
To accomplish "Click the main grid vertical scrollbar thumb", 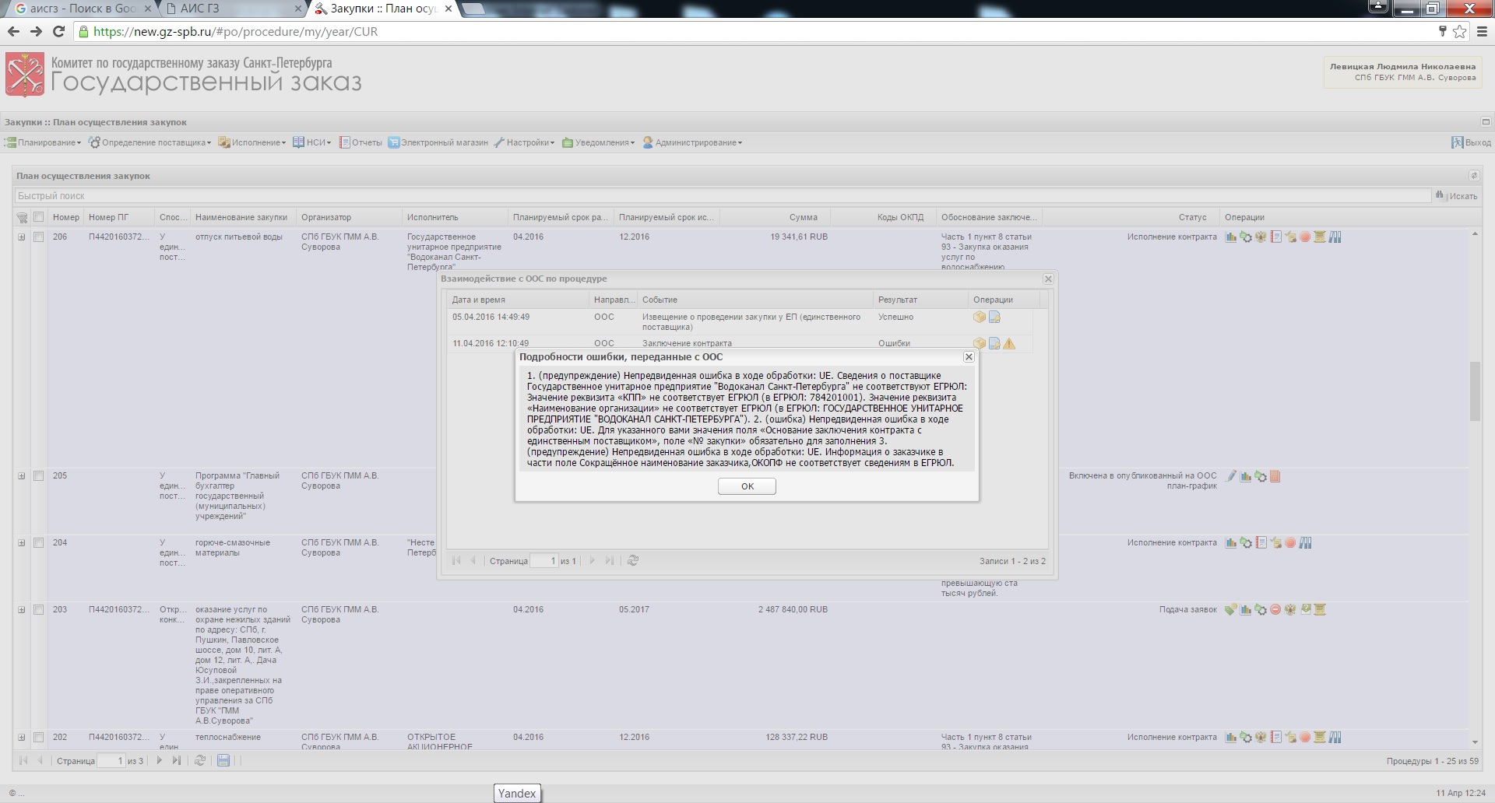I will coord(1474,391).
